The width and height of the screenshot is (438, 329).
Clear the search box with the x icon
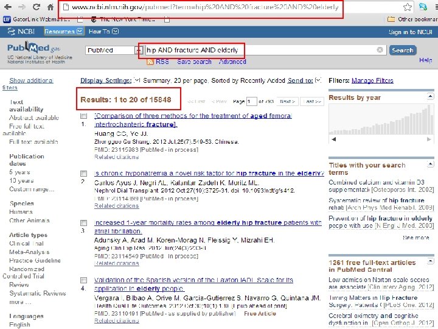click(x=380, y=50)
